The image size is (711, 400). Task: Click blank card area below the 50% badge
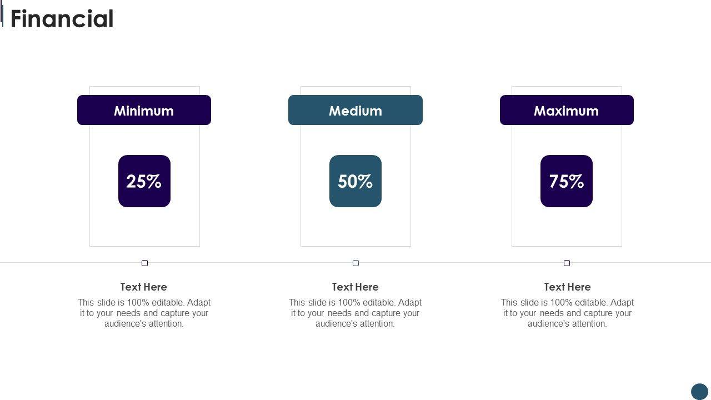[x=355, y=227]
